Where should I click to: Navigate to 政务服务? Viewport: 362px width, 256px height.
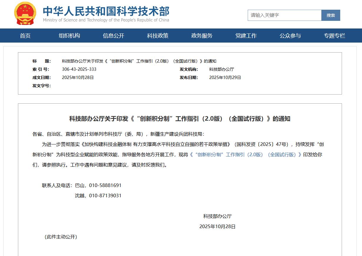coord(202,36)
